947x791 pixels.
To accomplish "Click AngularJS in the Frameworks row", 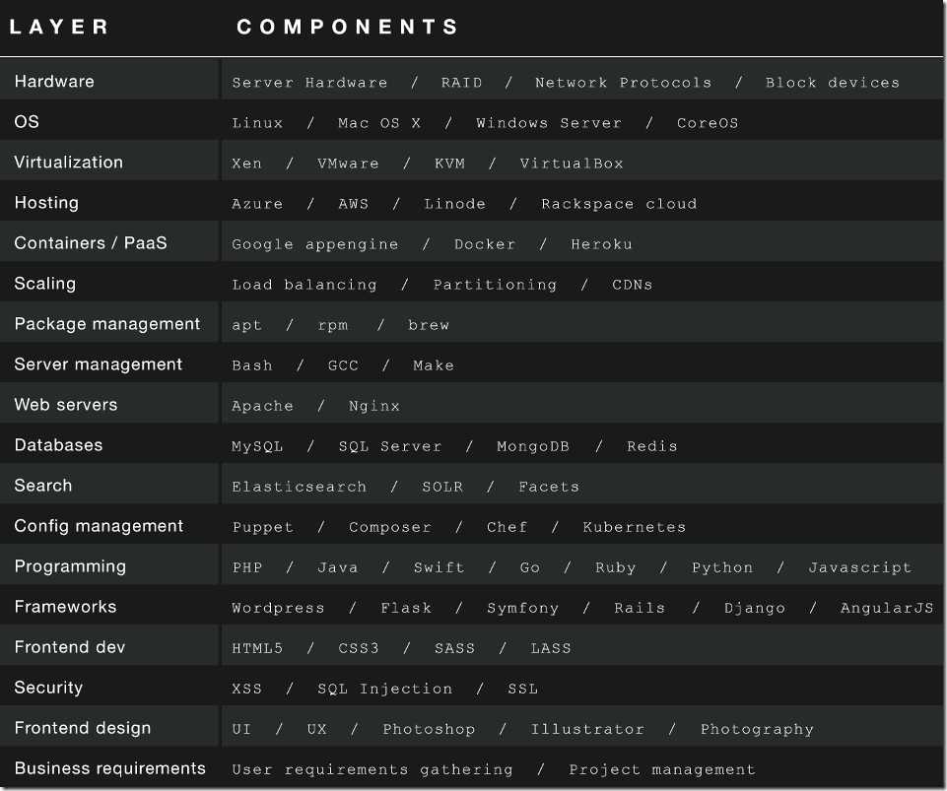I will (x=886, y=608).
